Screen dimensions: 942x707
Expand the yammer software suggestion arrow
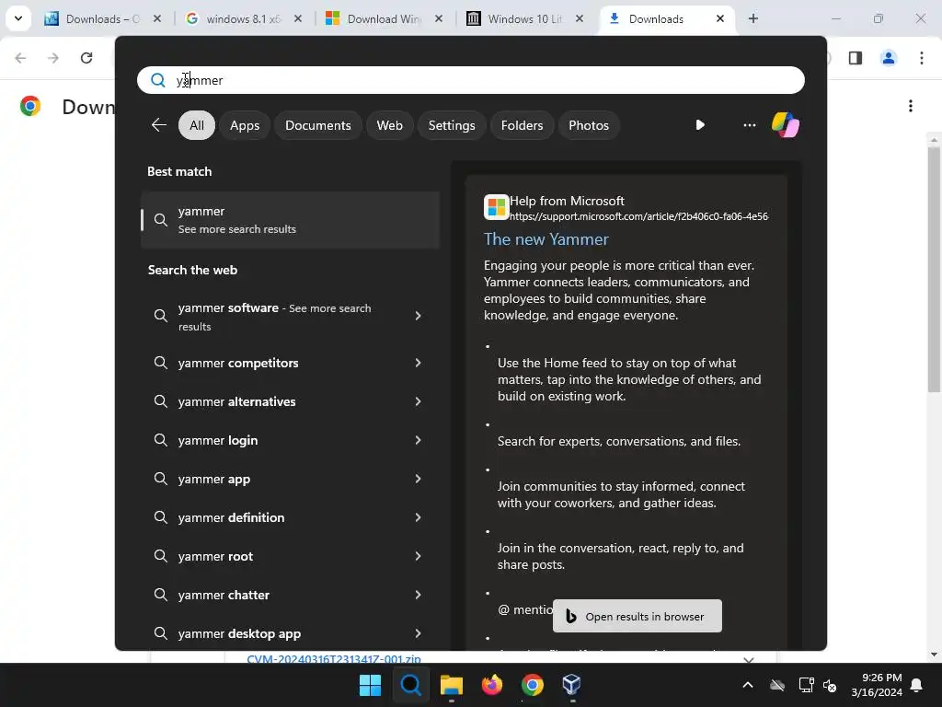419,316
